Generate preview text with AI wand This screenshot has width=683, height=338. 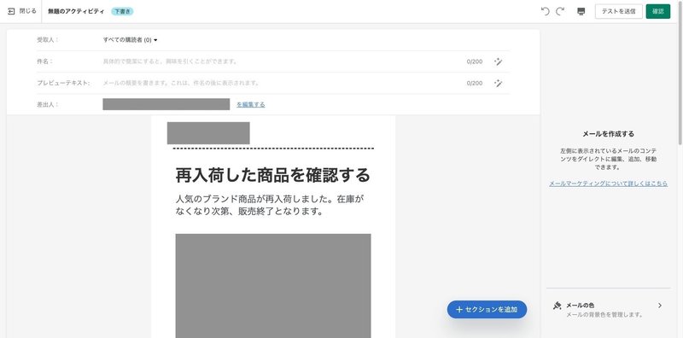click(x=499, y=83)
